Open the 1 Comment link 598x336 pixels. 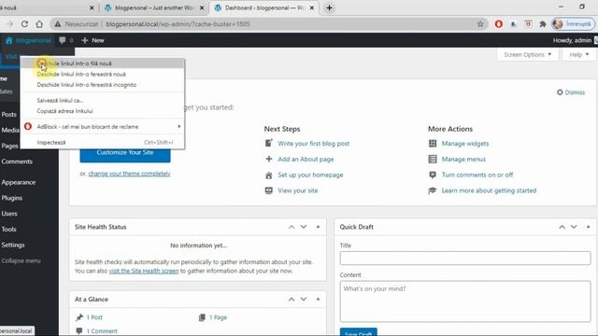tap(102, 331)
